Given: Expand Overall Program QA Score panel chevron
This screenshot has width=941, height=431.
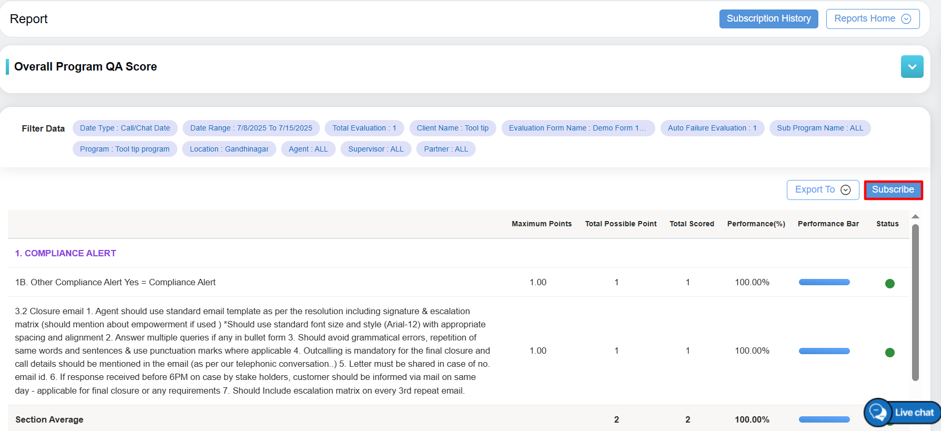Looking at the screenshot, I should (x=912, y=67).
